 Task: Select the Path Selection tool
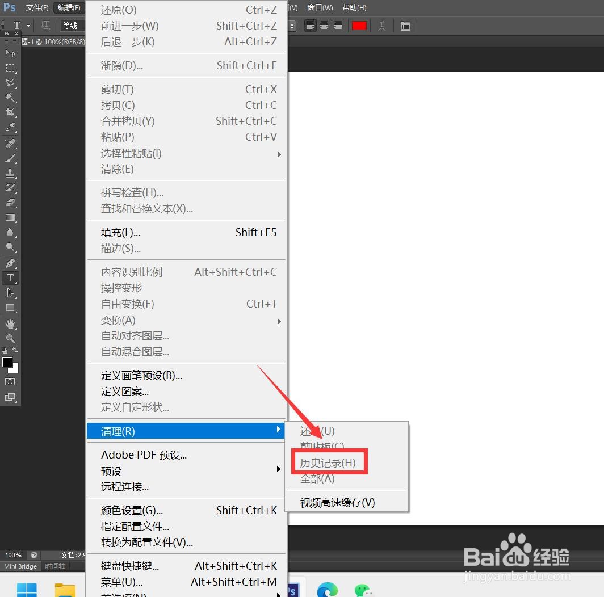[10, 293]
